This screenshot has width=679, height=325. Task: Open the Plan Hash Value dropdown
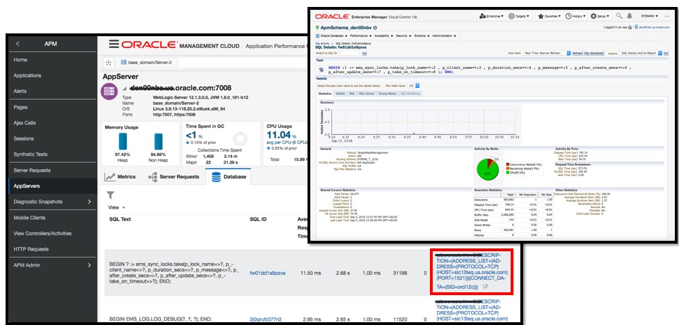(x=413, y=86)
